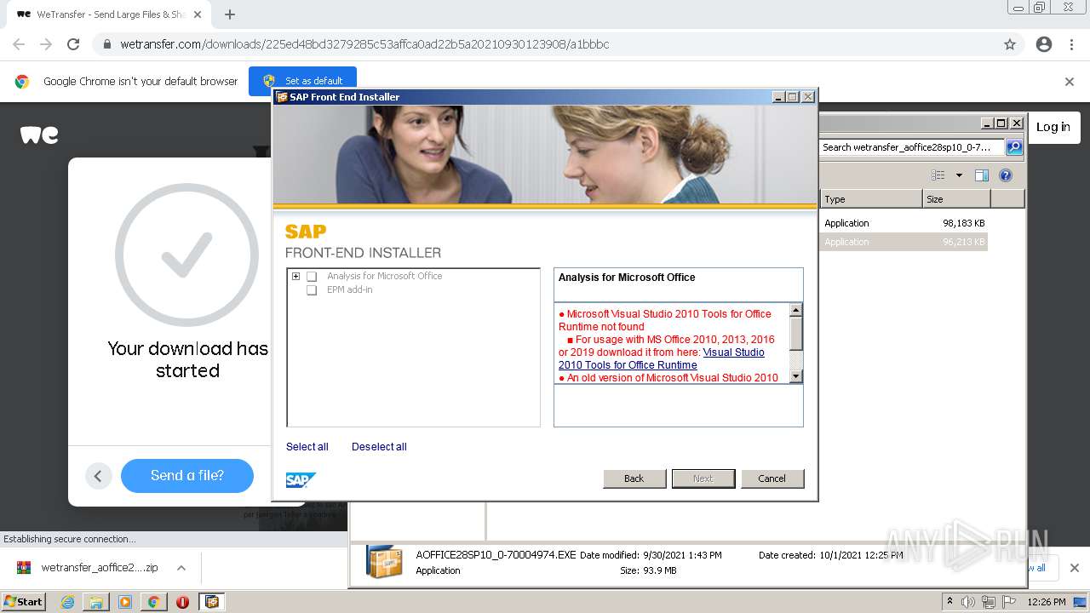Click Set as default browser button
1090x613 pixels.
coord(303,81)
